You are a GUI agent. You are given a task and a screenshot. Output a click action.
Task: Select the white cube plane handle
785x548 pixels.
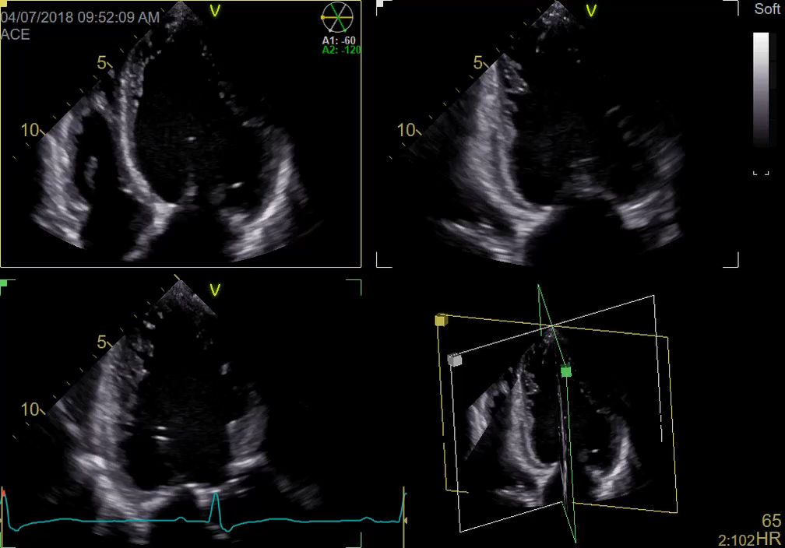click(x=456, y=359)
